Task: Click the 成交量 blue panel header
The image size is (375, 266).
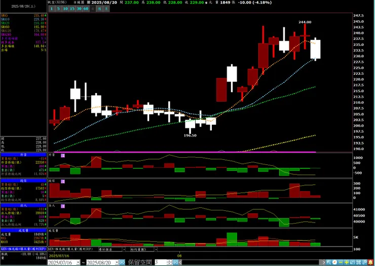Action: click(23, 231)
